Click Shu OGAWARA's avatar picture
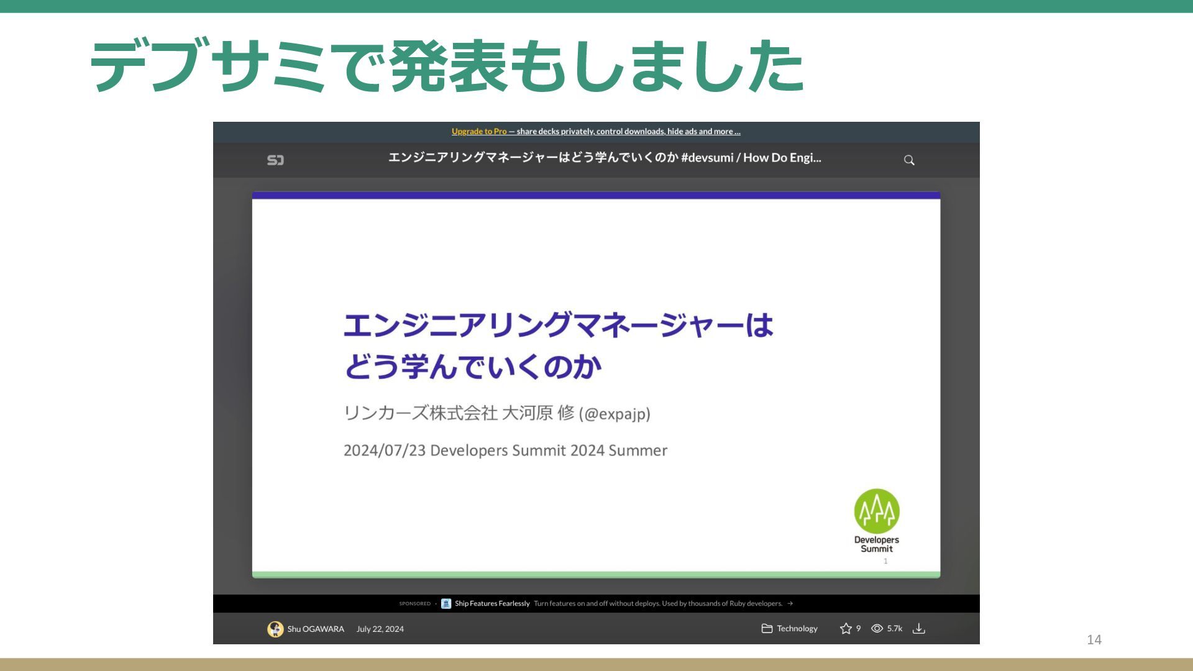The height and width of the screenshot is (671, 1193). [x=275, y=629]
